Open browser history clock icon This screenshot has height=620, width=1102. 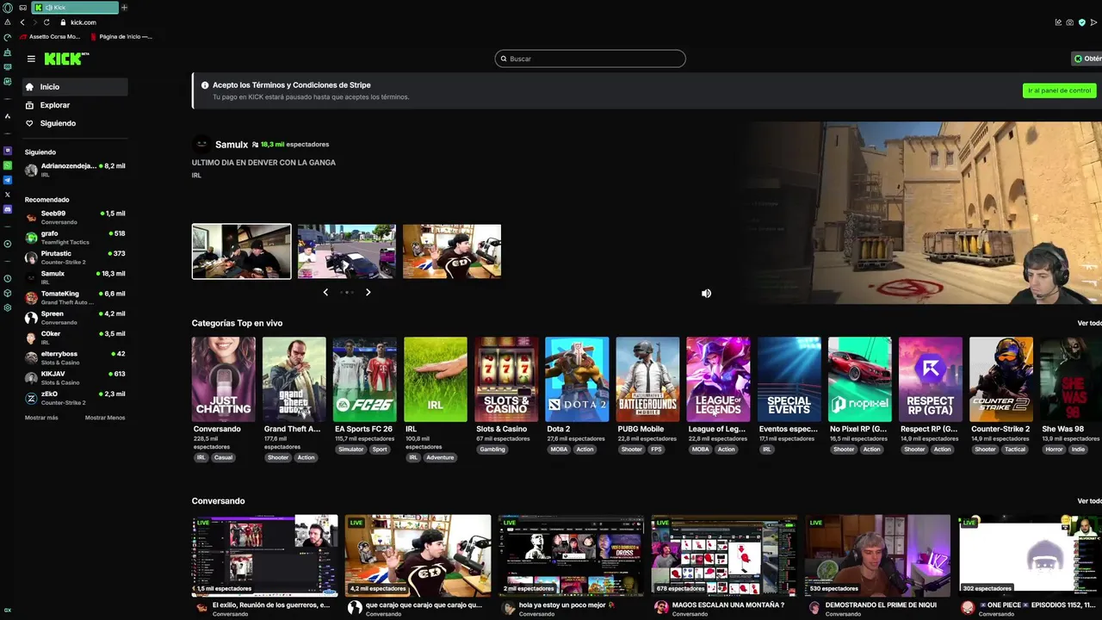pos(8,278)
